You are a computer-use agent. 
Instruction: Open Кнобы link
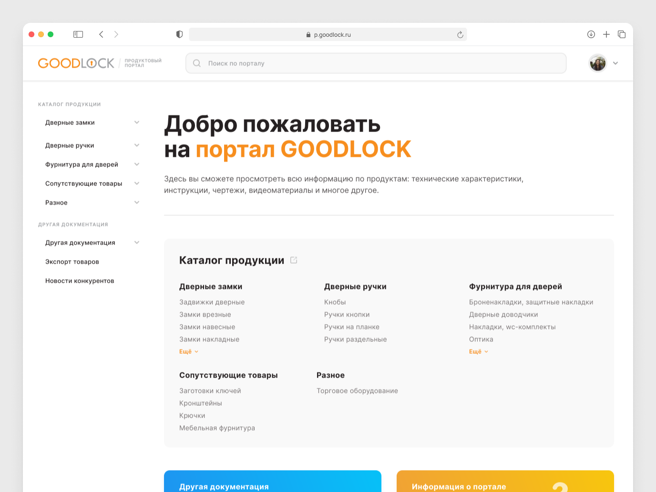[335, 302]
